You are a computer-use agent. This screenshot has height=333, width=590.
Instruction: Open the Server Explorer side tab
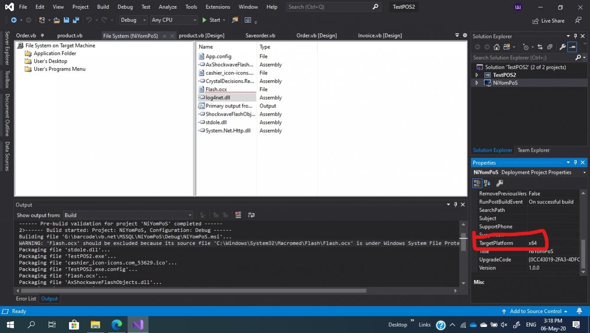tap(7, 49)
